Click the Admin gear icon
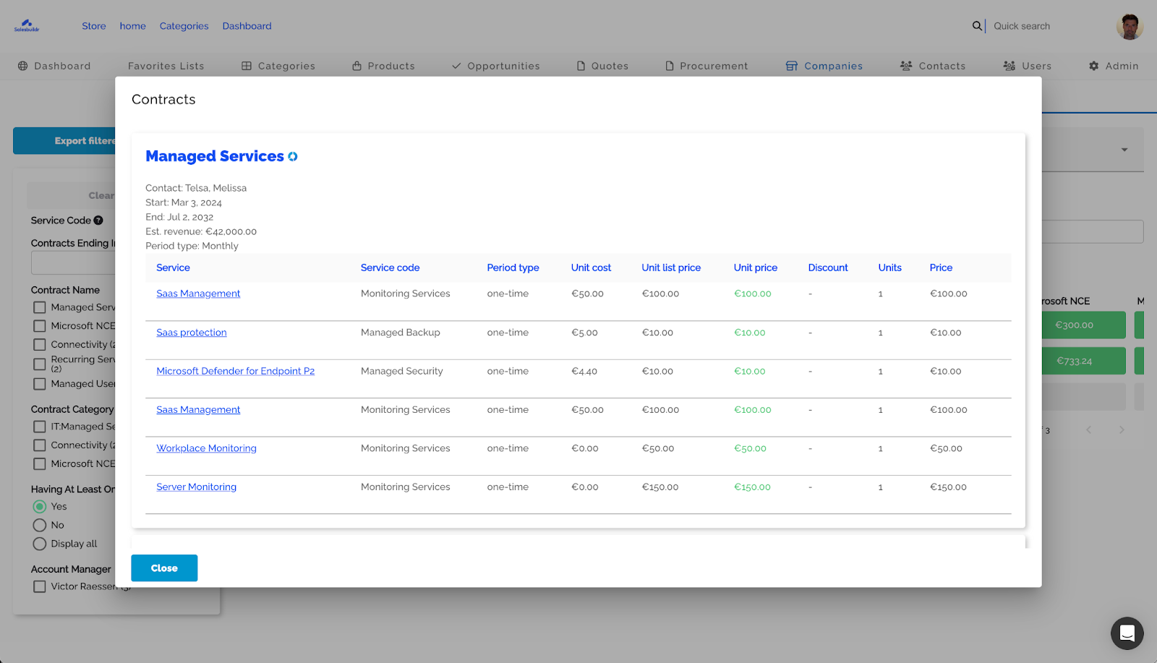1157x663 pixels. [x=1094, y=66]
